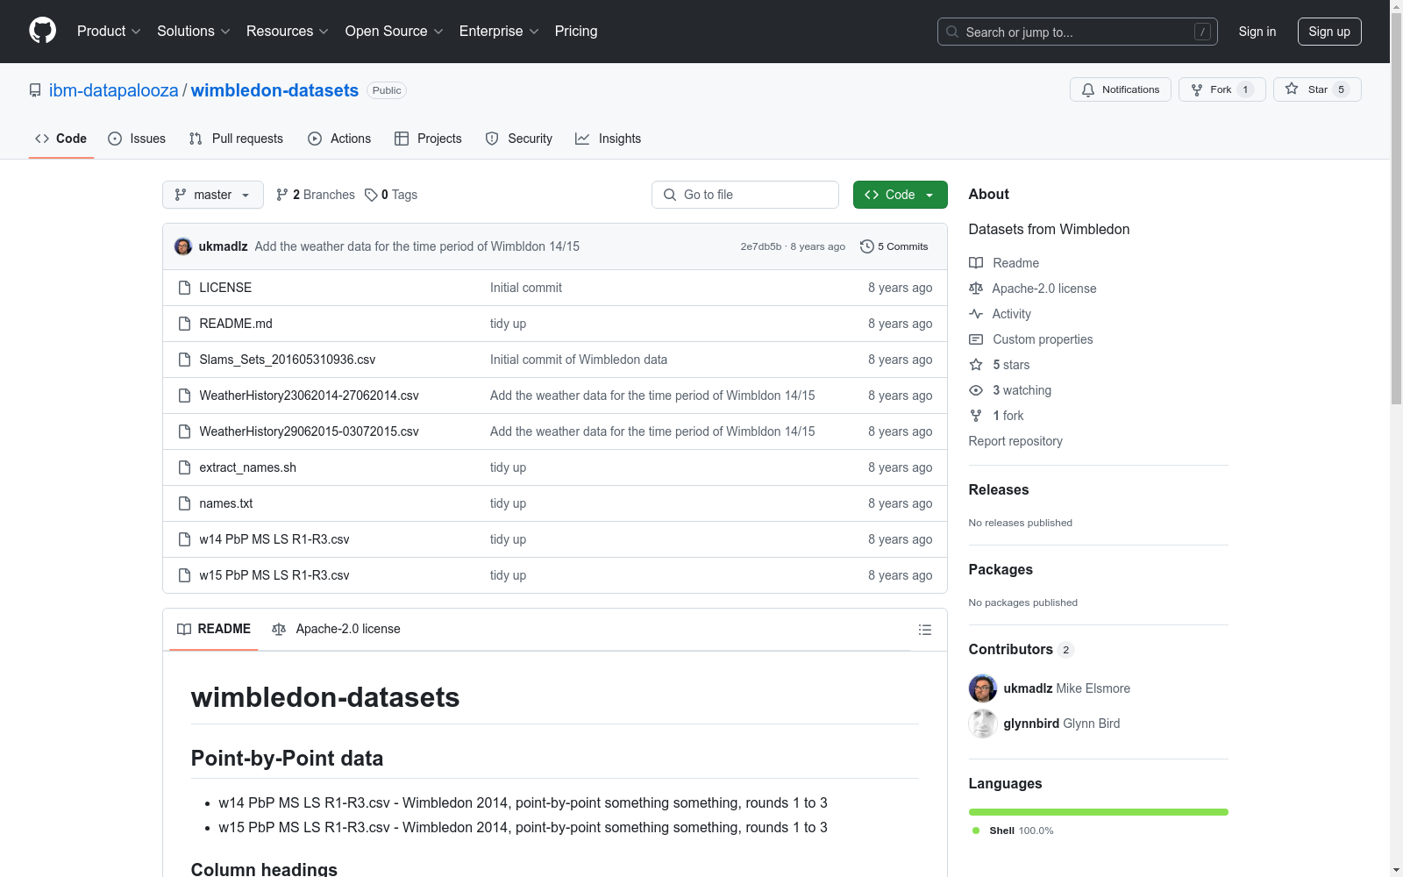Open the README outline list icon

924,630
